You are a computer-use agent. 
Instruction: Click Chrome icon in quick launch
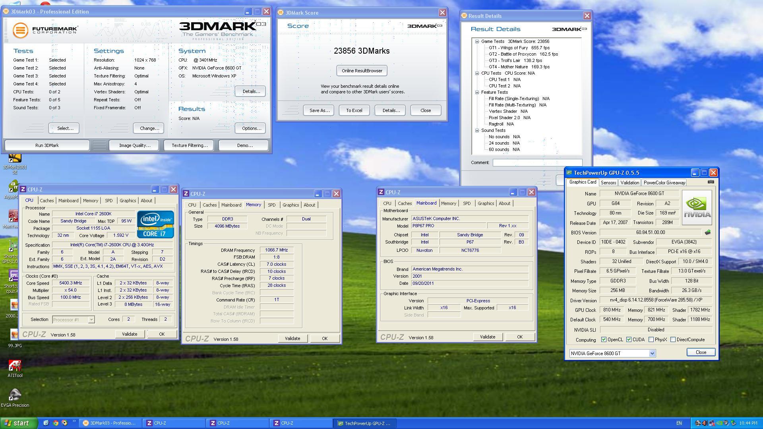55,423
